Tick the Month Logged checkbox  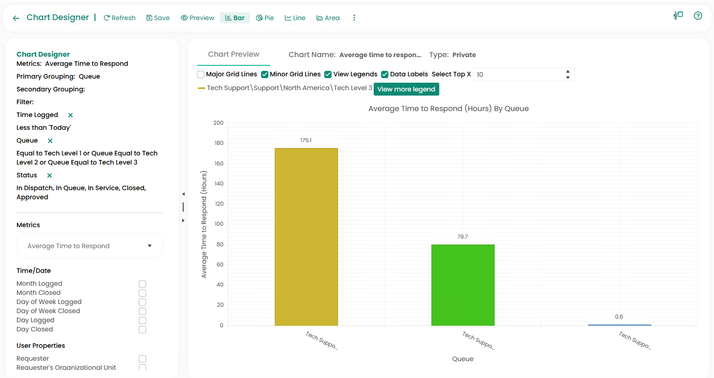142,284
